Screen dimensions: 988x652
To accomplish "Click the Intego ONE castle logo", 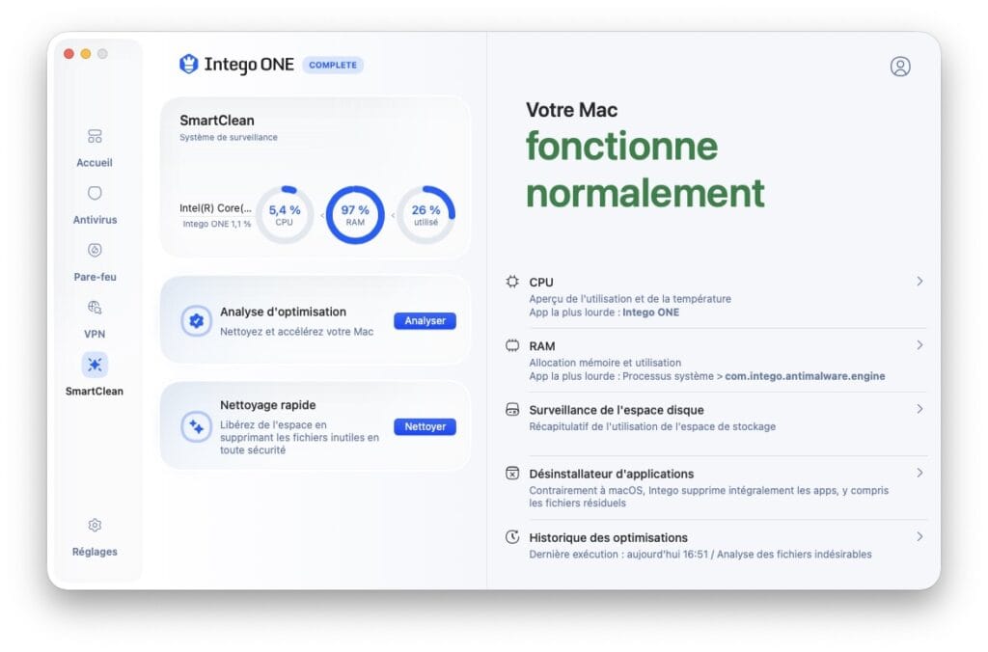I will click(x=188, y=65).
